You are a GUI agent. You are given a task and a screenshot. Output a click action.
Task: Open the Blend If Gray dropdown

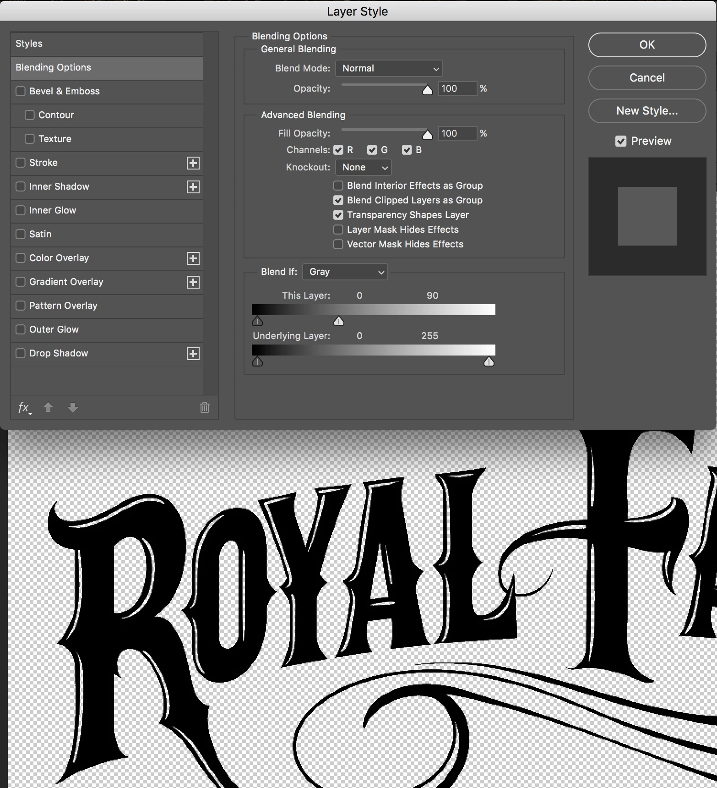345,272
